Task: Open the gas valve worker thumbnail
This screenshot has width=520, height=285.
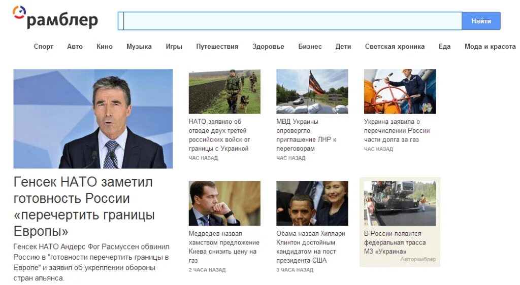Action: coord(400,91)
